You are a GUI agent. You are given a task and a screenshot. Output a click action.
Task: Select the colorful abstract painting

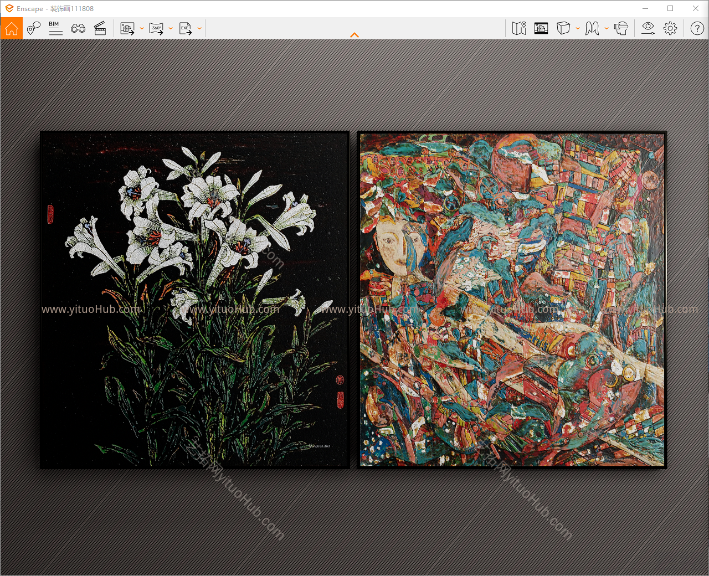point(512,300)
